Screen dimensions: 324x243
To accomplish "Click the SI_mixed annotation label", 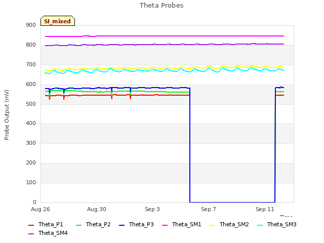I will [58, 21].
